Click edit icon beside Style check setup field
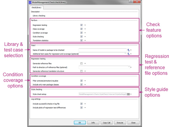Image resolution: width=169 pixels, height=127 pixels. click(x=128, y=94)
